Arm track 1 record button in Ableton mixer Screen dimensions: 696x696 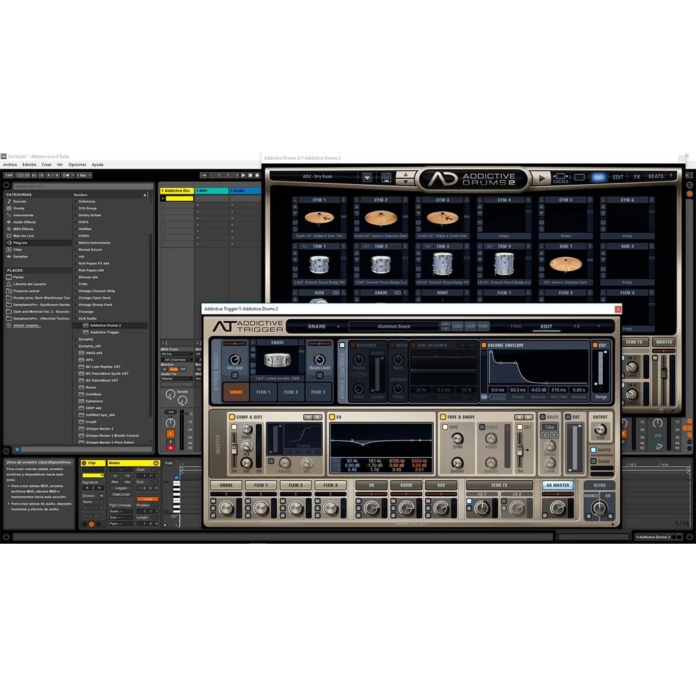[x=170, y=448]
